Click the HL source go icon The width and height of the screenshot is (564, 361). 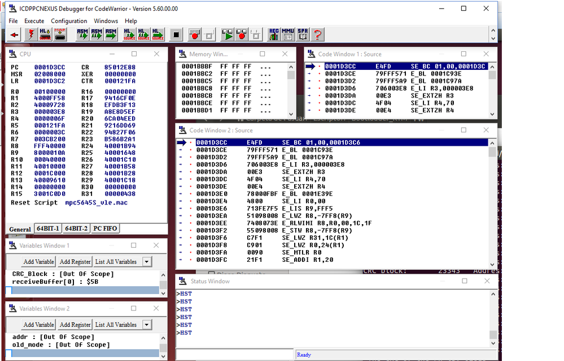(158, 35)
